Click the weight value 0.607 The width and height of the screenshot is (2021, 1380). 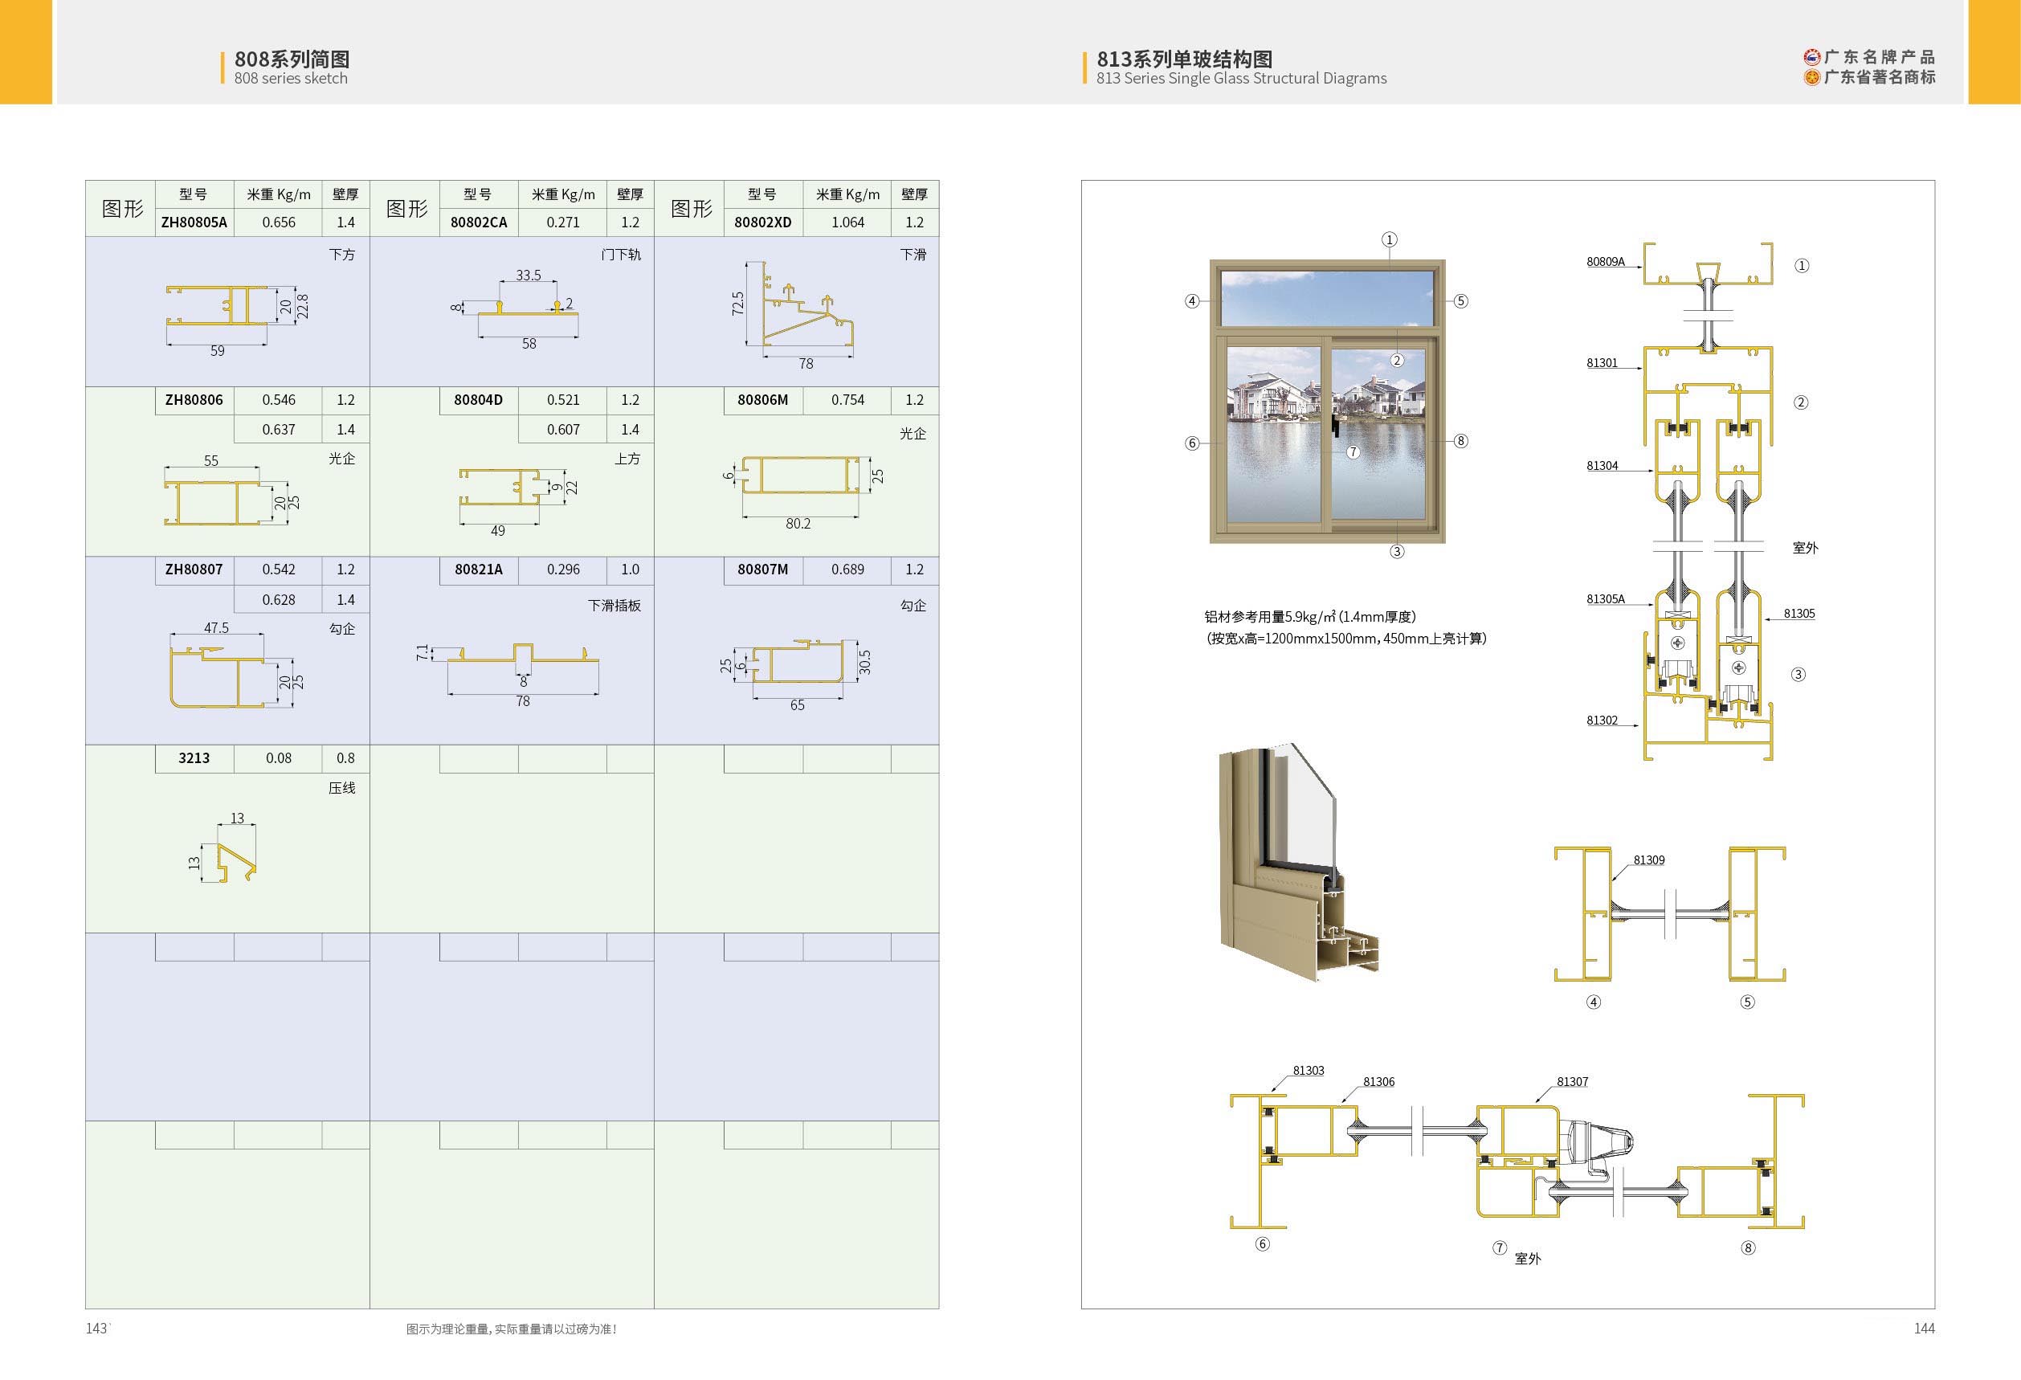(562, 430)
